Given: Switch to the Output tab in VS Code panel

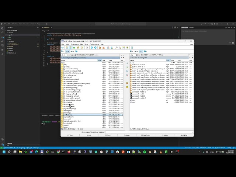Looking at the screenshot, I should tap(51, 115).
